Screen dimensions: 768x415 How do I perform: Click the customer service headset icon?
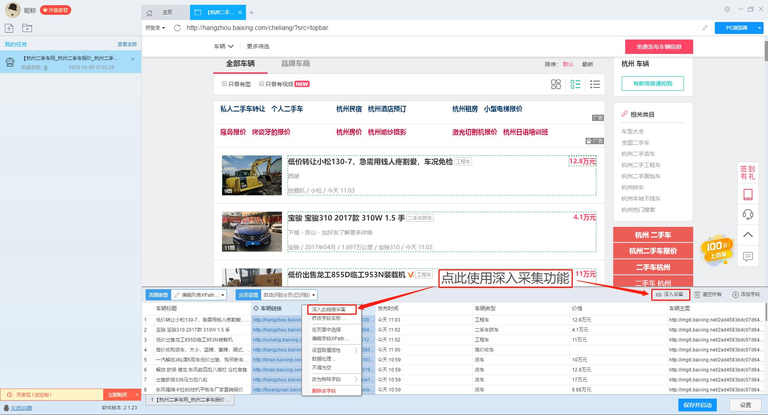tap(748, 214)
